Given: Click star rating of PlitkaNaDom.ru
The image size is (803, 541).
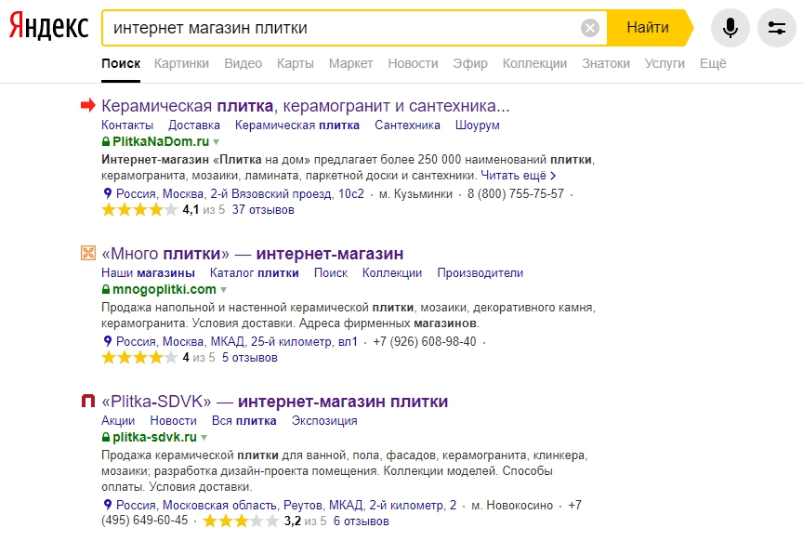Looking at the screenshot, I should pos(139,209).
